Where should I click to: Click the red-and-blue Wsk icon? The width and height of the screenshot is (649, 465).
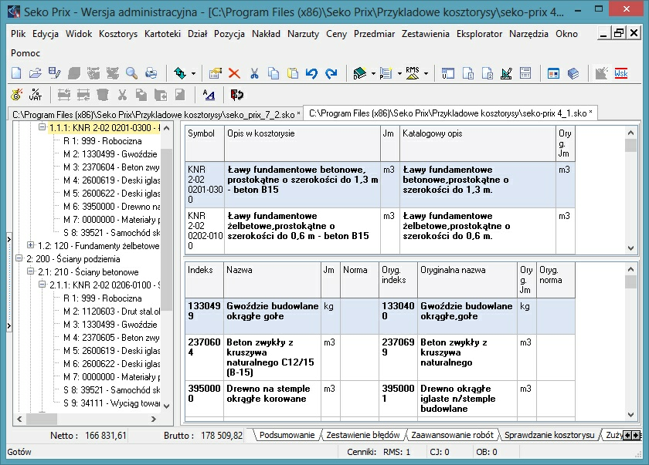621,73
